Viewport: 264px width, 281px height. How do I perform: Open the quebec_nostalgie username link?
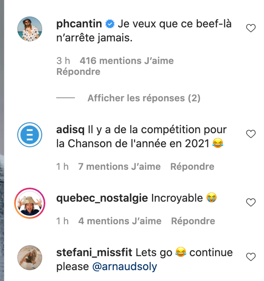click(102, 198)
